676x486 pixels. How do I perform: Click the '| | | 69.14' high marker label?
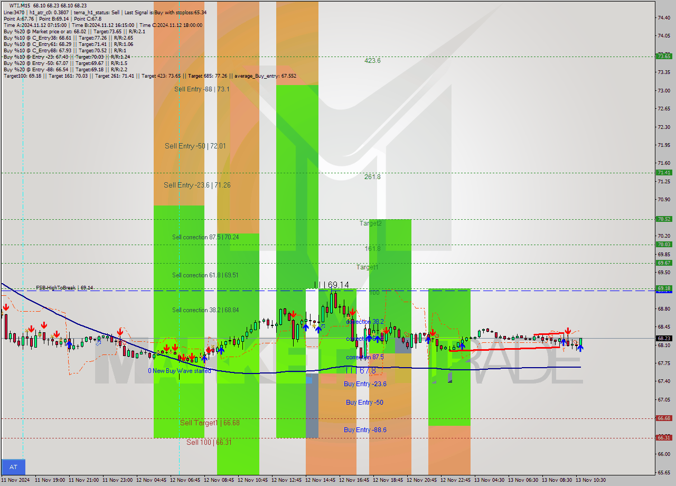pos(331,285)
